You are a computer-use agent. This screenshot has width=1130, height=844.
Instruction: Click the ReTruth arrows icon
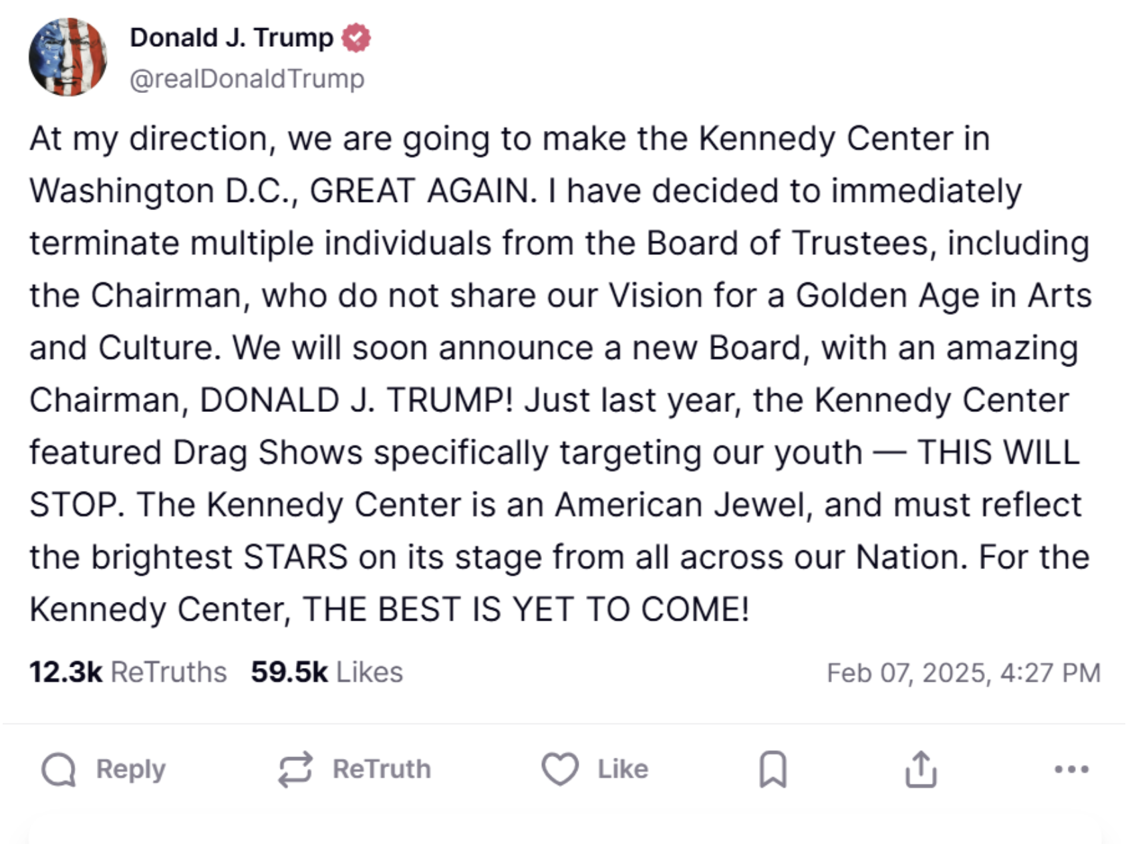pyautogui.click(x=295, y=770)
